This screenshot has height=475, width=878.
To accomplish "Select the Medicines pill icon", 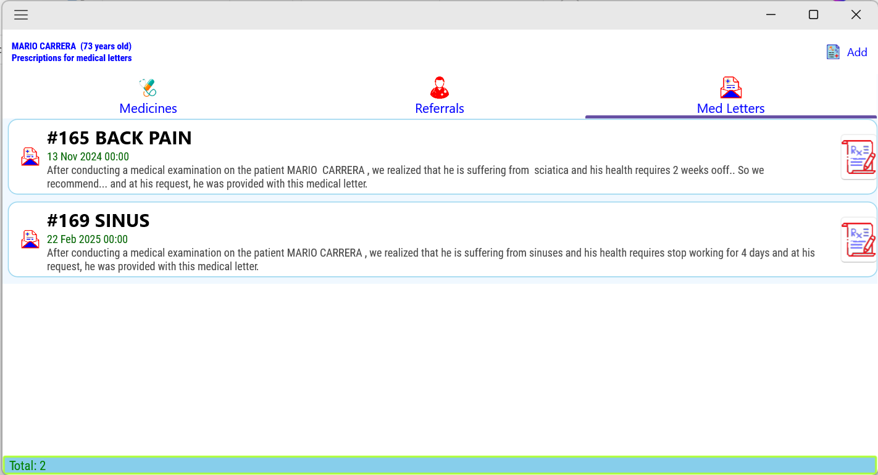I will point(148,86).
